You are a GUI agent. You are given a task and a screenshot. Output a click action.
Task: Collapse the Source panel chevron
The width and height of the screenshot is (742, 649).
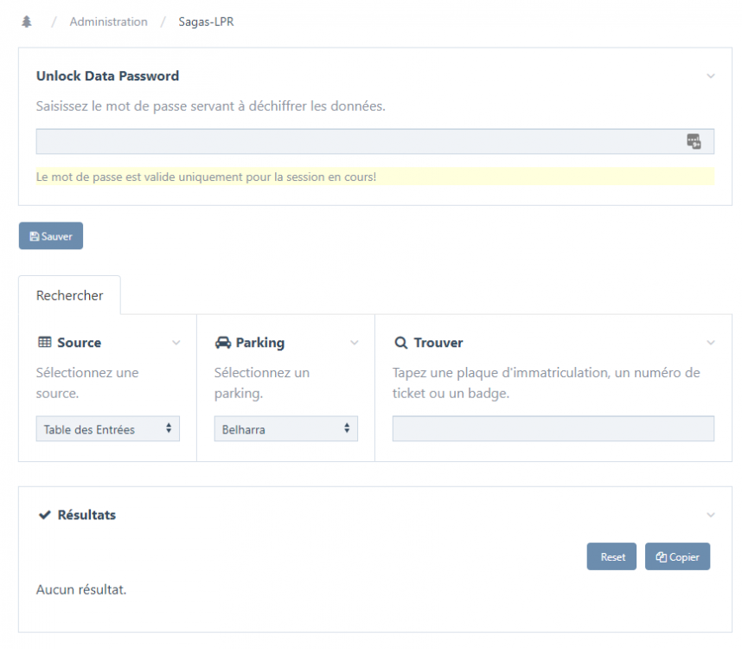pyautogui.click(x=176, y=343)
